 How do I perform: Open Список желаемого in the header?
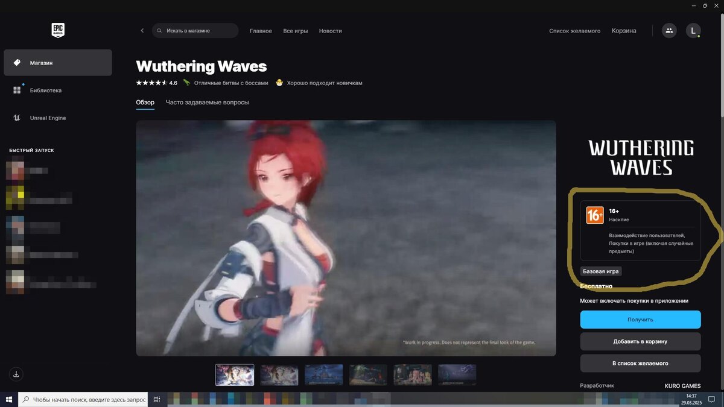point(574,31)
